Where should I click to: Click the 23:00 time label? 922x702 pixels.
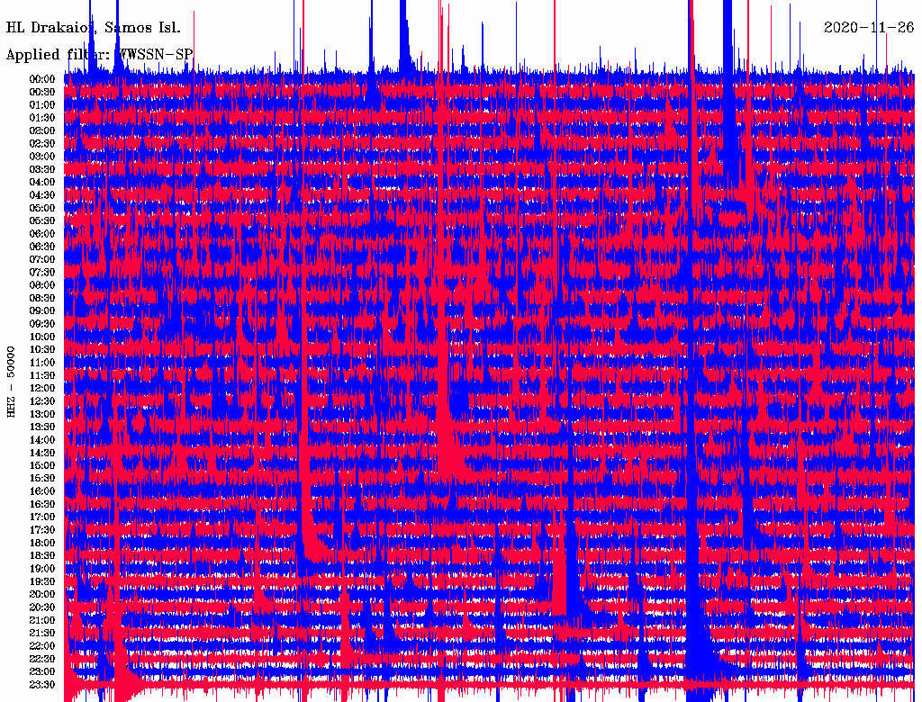point(42,672)
